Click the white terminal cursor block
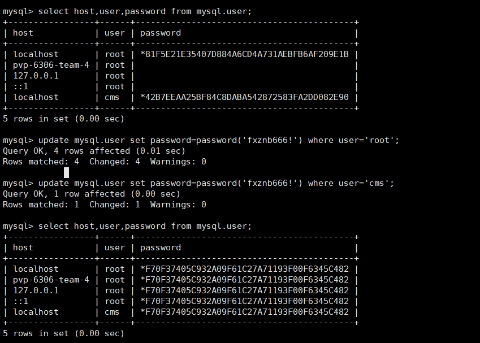 (x=66, y=172)
